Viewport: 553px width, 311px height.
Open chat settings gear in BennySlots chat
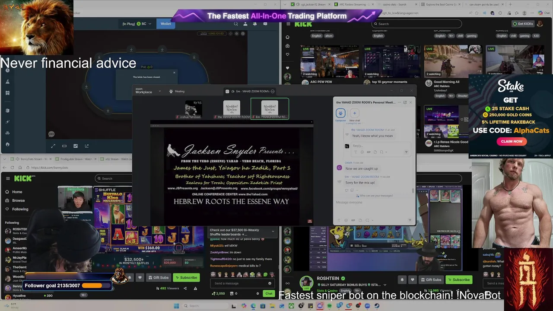coord(257,293)
